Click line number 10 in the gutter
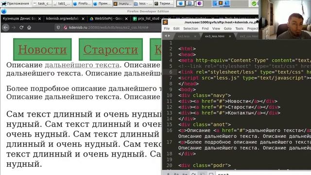This screenshot has width=311, height=175. click(x=170, y=95)
